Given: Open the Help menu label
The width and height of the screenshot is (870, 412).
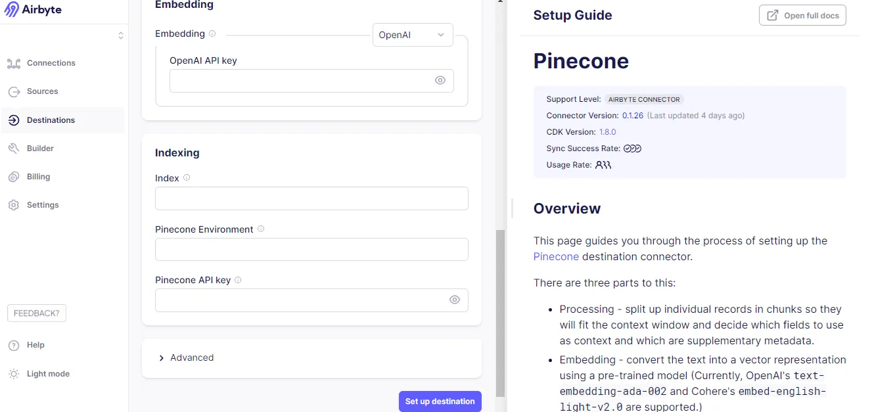Looking at the screenshot, I should tap(35, 345).
